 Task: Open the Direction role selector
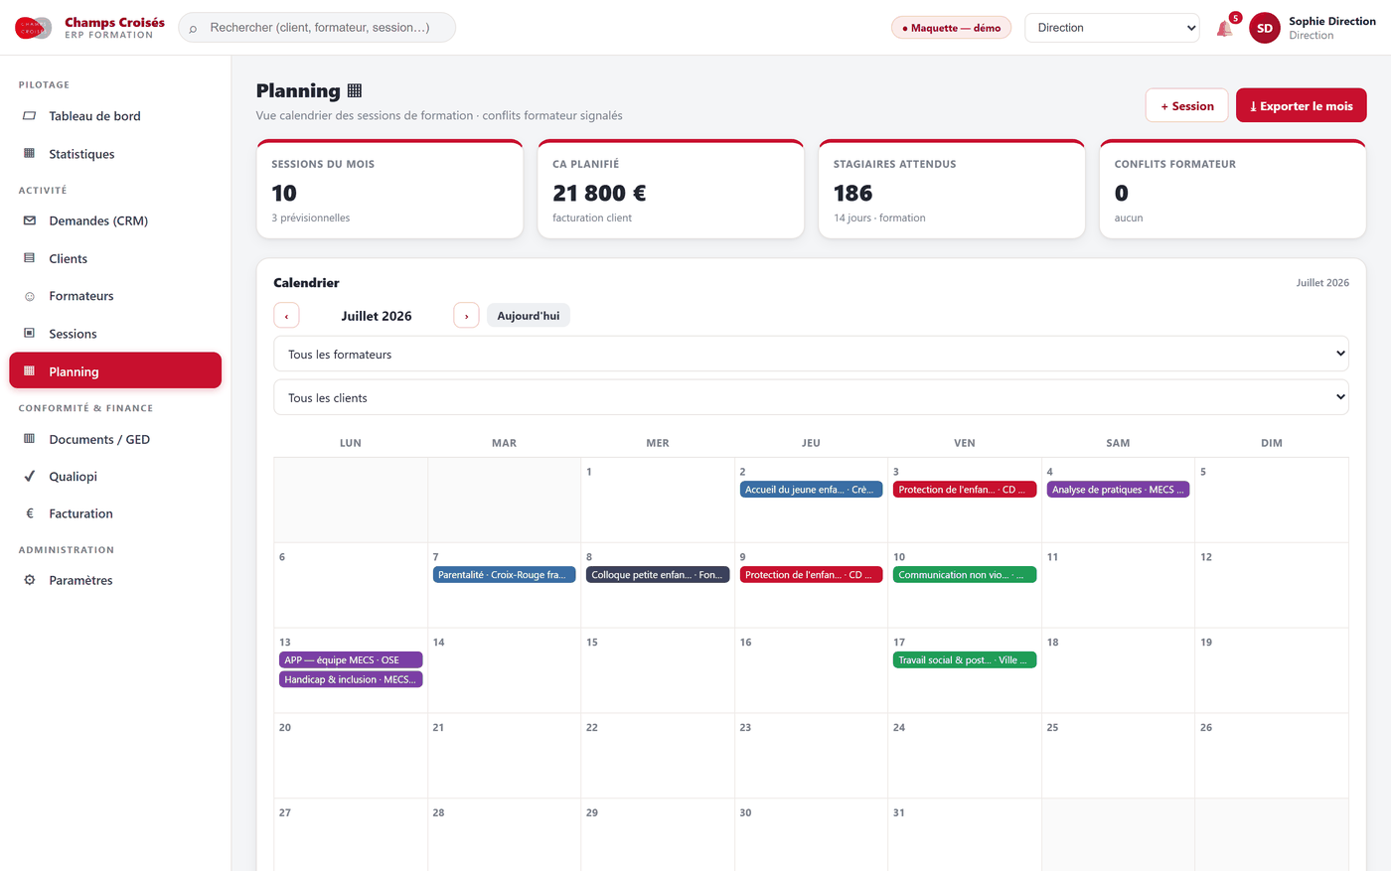click(1112, 28)
